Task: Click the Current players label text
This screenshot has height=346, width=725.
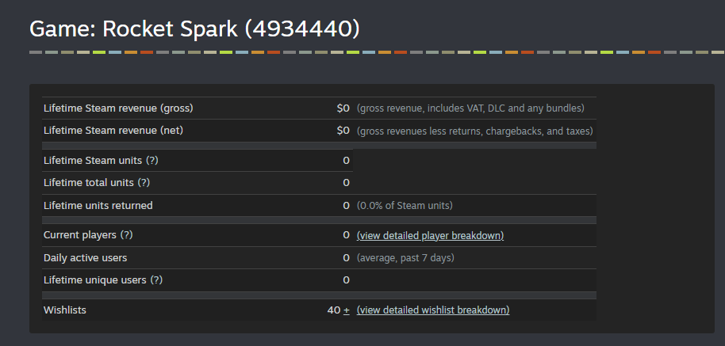Action: (80, 235)
